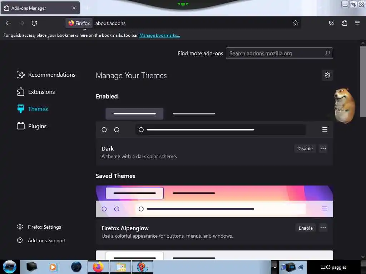366x274 pixels.
Task: Select the Add-ons Manager tab
Action: [40, 8]
